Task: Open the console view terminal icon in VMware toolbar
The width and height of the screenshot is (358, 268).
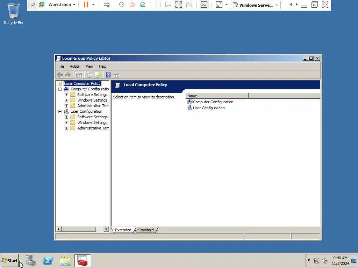Action: (x=204, y=5)
